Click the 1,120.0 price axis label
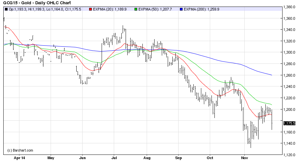296x168 pixels. [x=289, y=155]
